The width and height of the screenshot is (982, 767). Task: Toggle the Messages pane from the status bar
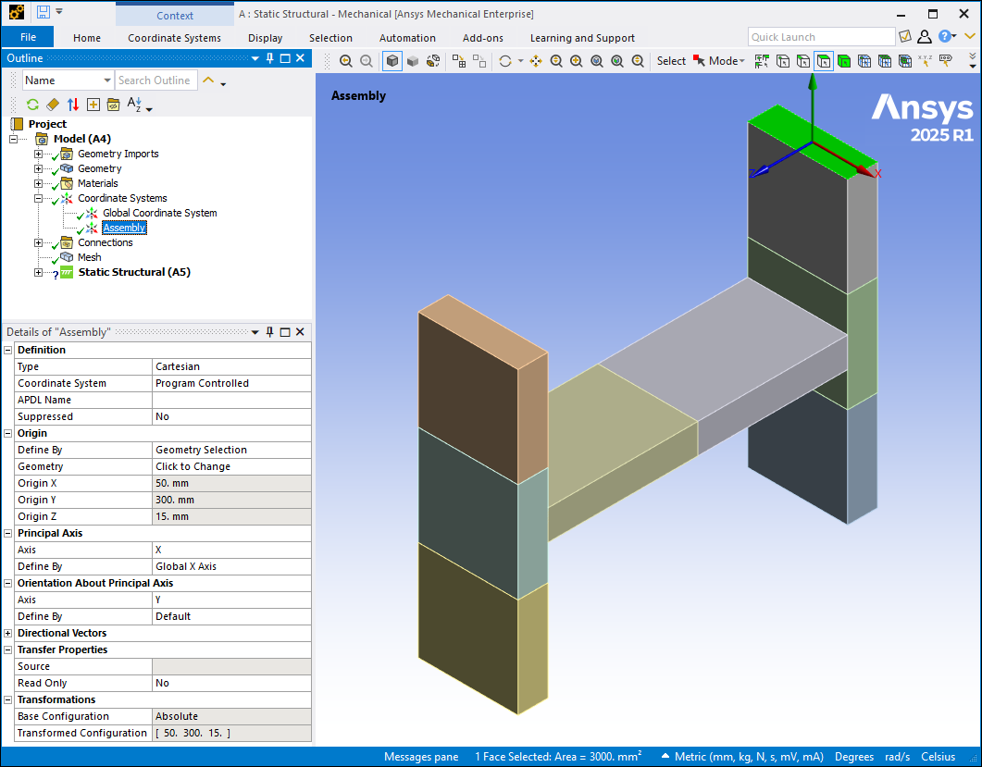coord(421,756)
